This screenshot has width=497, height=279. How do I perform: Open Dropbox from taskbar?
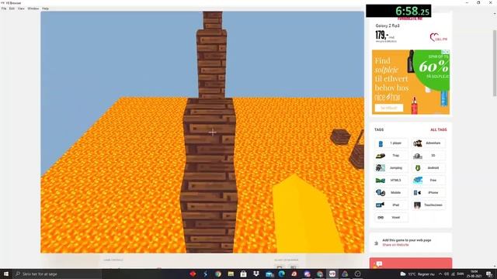(256, 274)
